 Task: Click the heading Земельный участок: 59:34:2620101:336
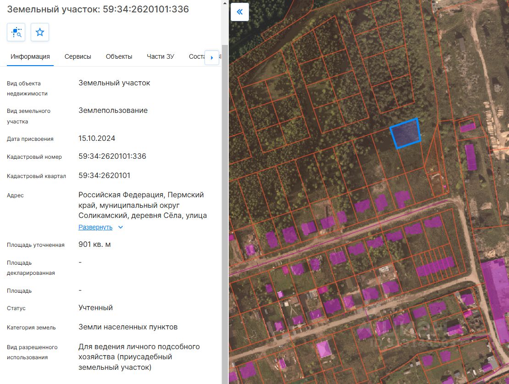[98, 9]
